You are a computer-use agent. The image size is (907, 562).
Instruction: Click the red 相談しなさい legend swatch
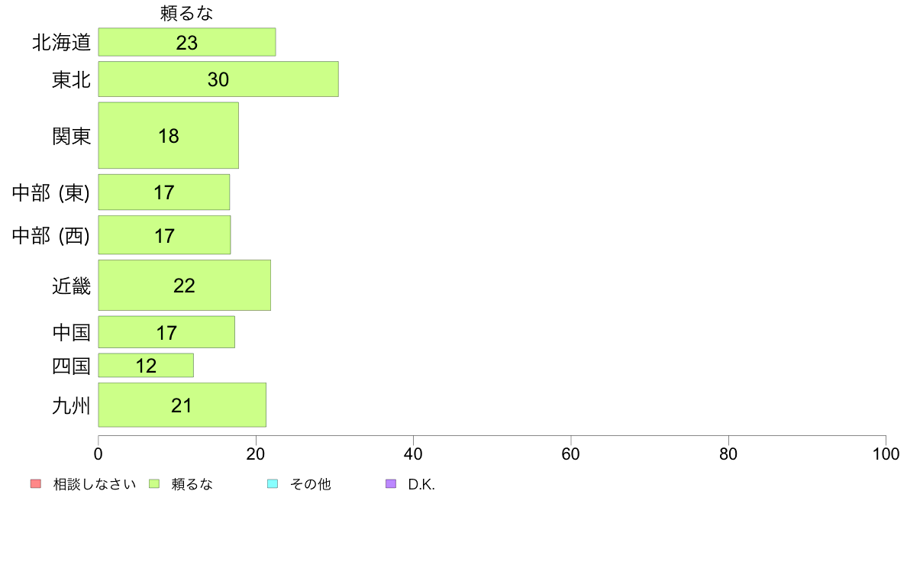click(x=36, y=484)
